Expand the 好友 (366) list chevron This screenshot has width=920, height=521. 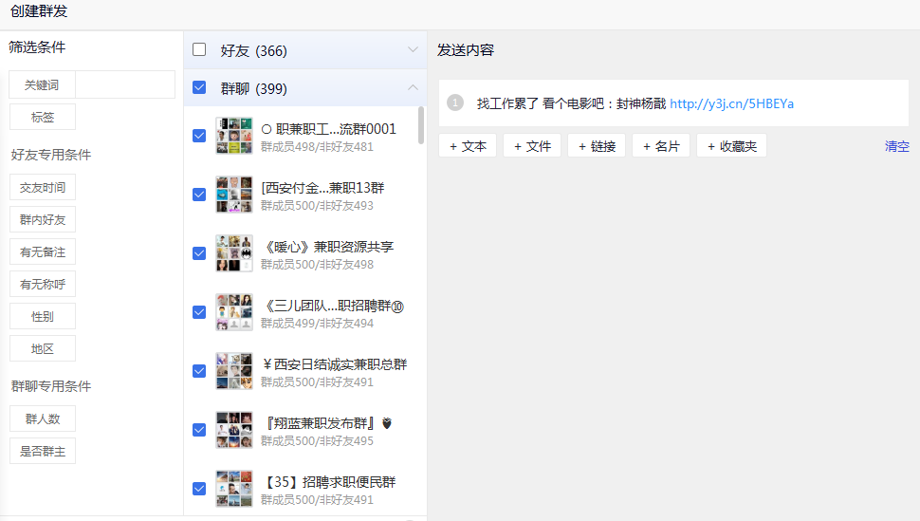click(x=414, y=50)
